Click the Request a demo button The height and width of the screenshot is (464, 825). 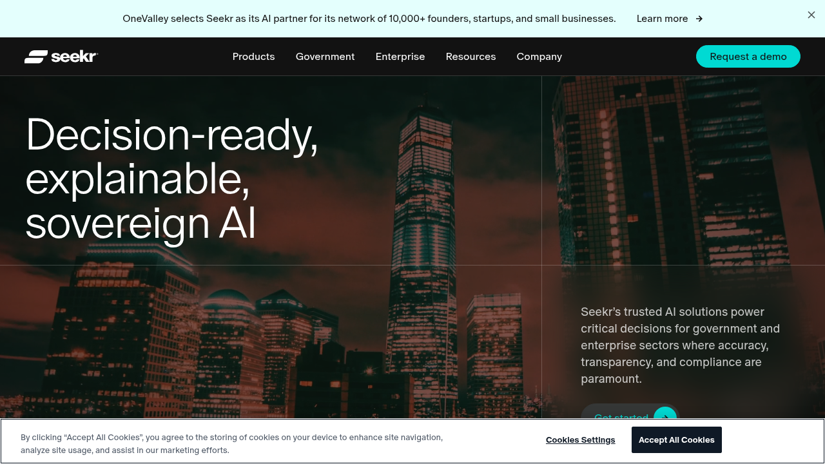748,57
